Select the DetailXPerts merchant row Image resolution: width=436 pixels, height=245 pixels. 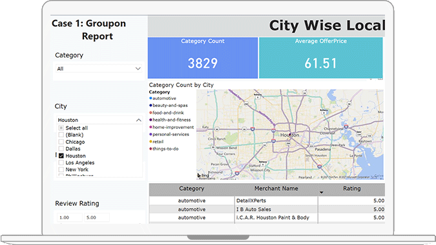click(267, 201)
